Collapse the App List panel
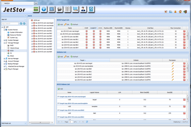The image size is (191, 127). [x=25, y=19]
